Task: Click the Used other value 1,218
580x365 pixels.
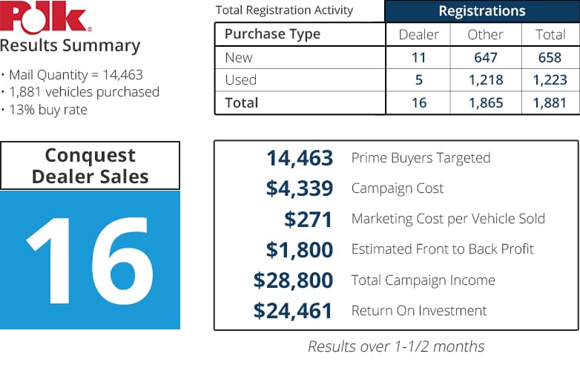Action: click(x=486, y=80)
